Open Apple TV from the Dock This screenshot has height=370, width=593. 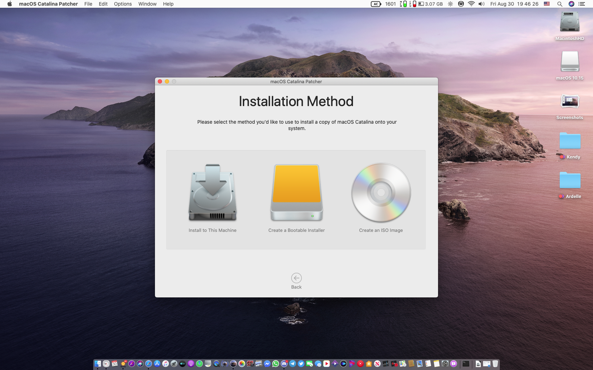(x=182, y=364)
